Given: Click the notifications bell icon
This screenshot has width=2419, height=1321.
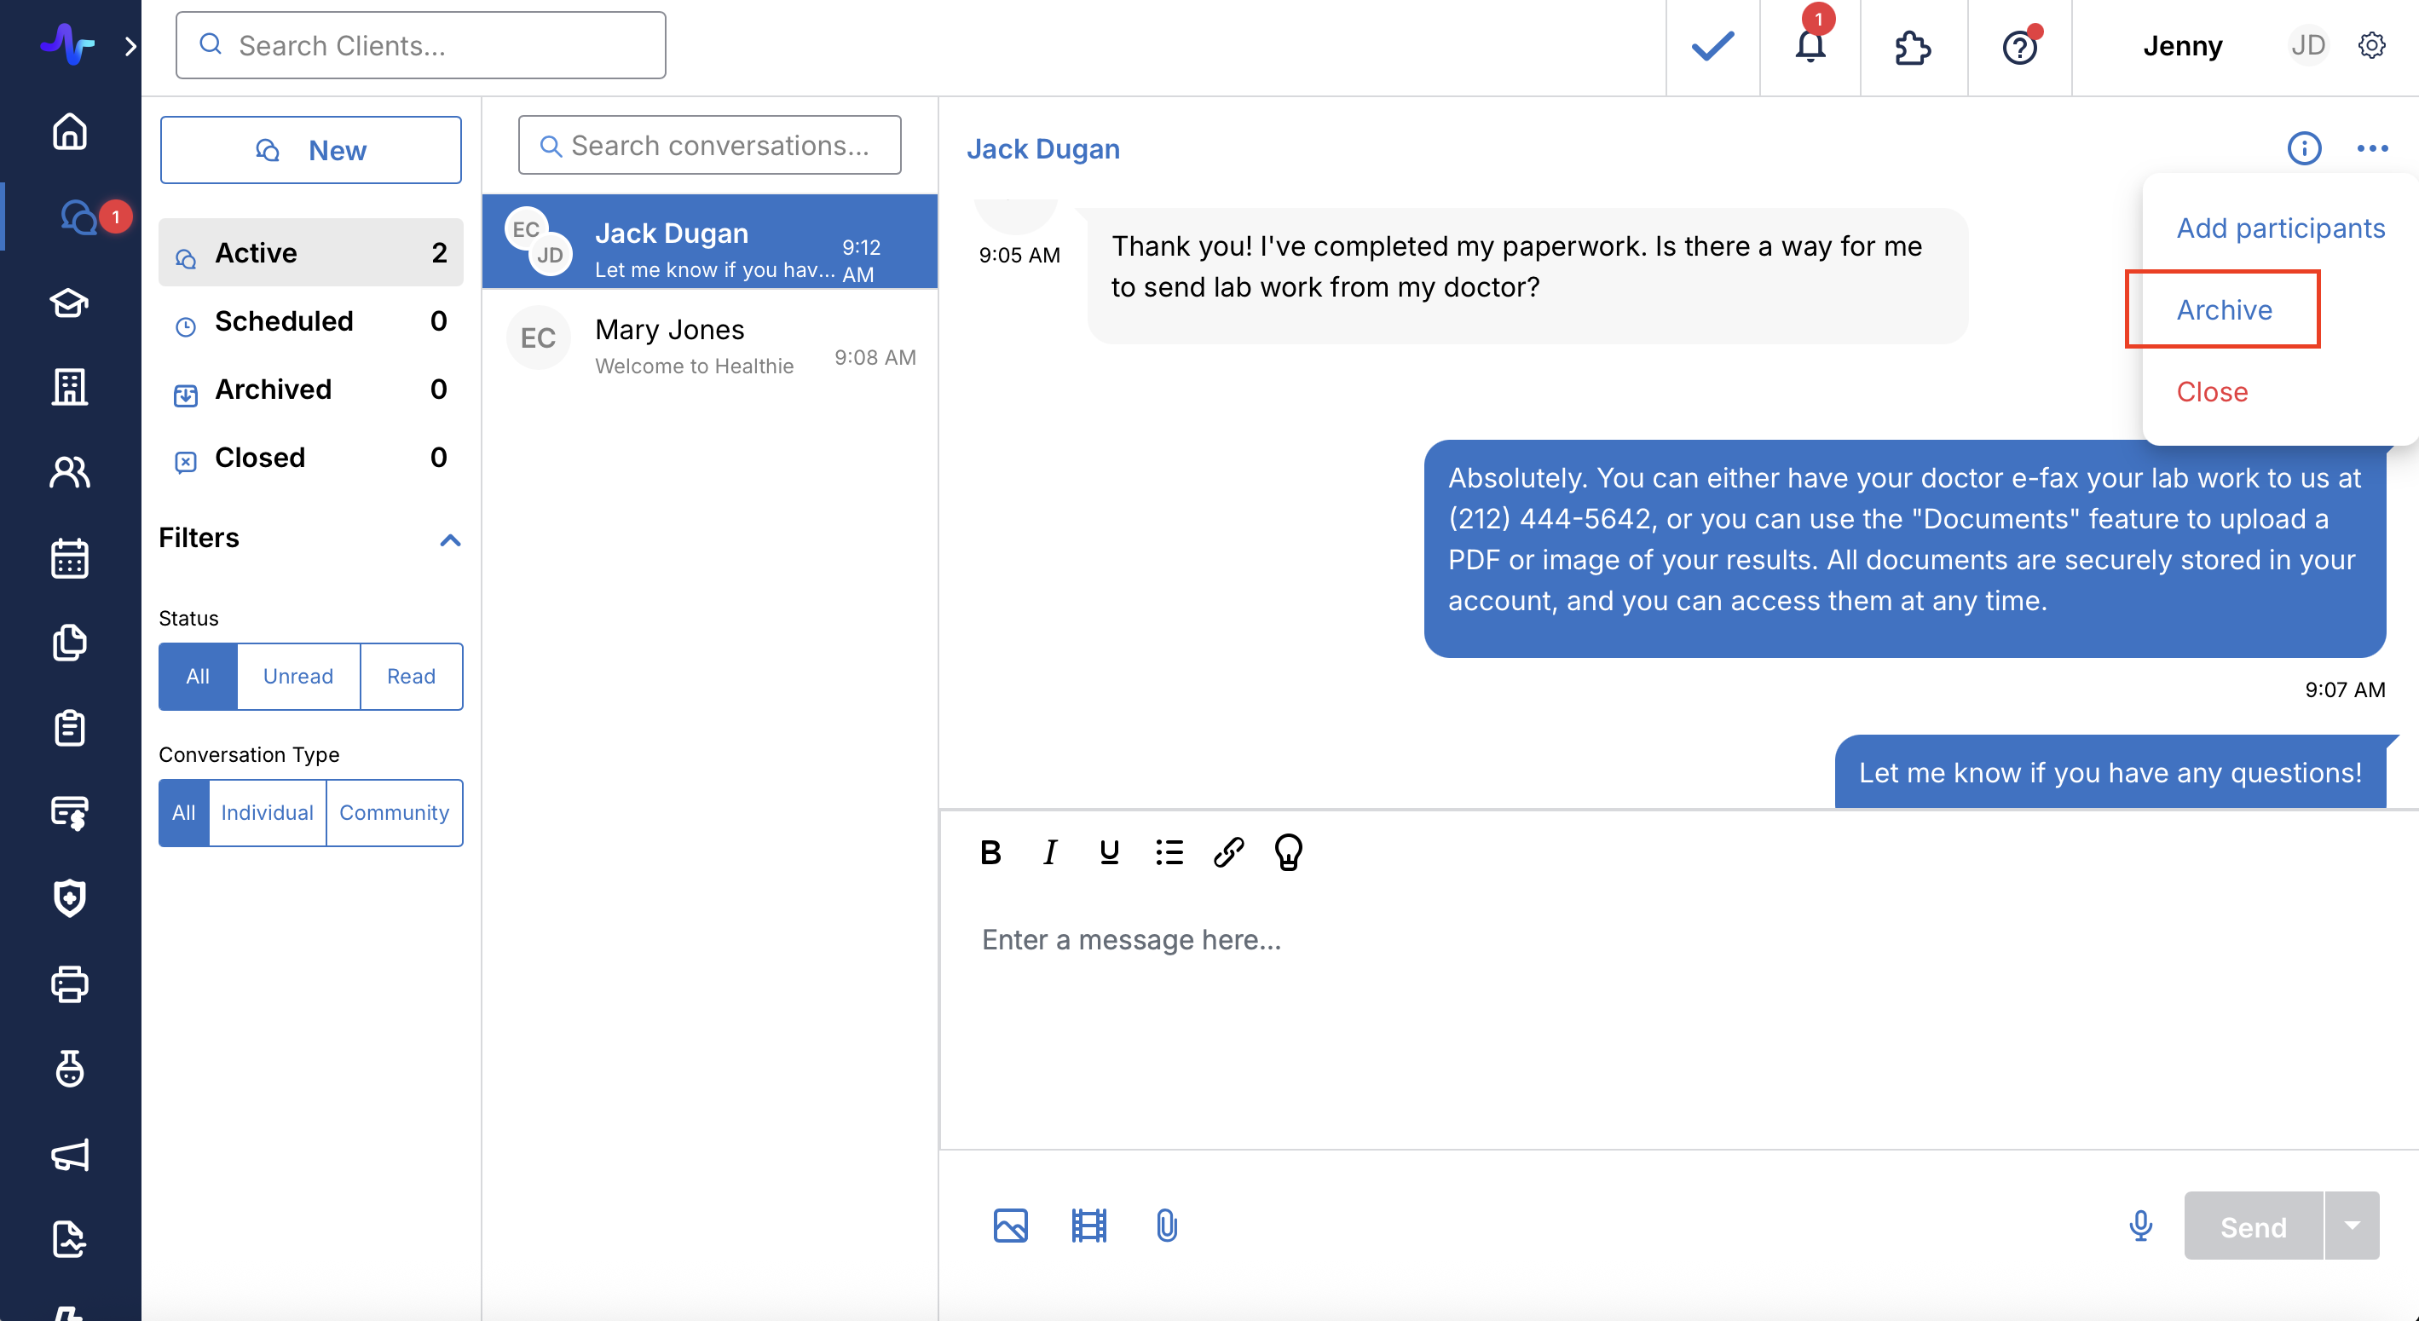Looking at the screenshot, I should [1810, 46].
